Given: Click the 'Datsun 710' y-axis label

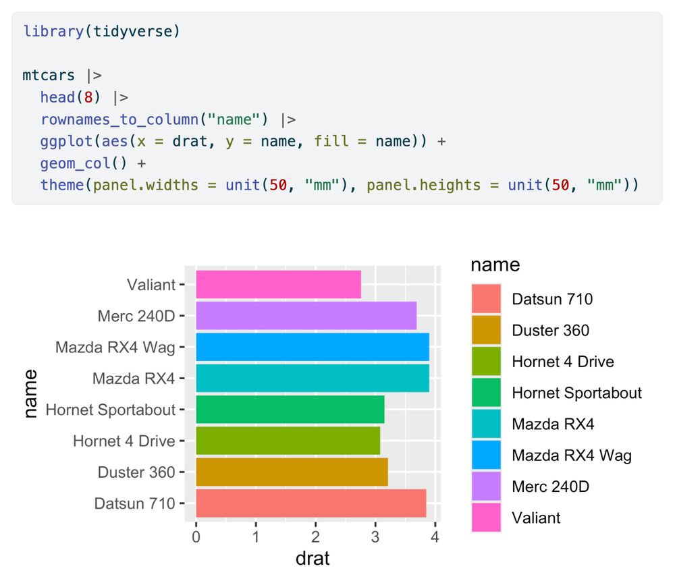Looking at the screenshot, I should (135, 503).
